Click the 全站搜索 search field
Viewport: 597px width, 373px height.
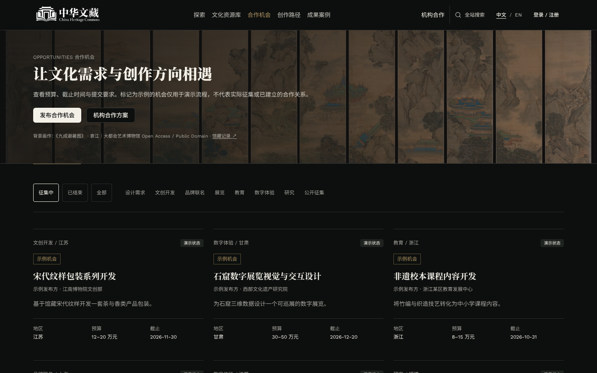[470, 15]
